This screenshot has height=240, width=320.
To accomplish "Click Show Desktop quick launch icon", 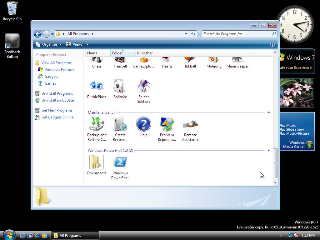I will pos(22,235).
